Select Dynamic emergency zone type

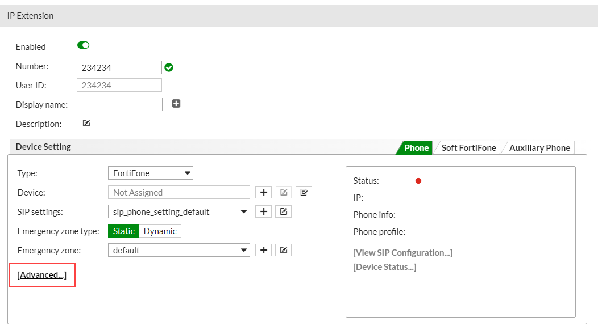[x=160, y=231]
